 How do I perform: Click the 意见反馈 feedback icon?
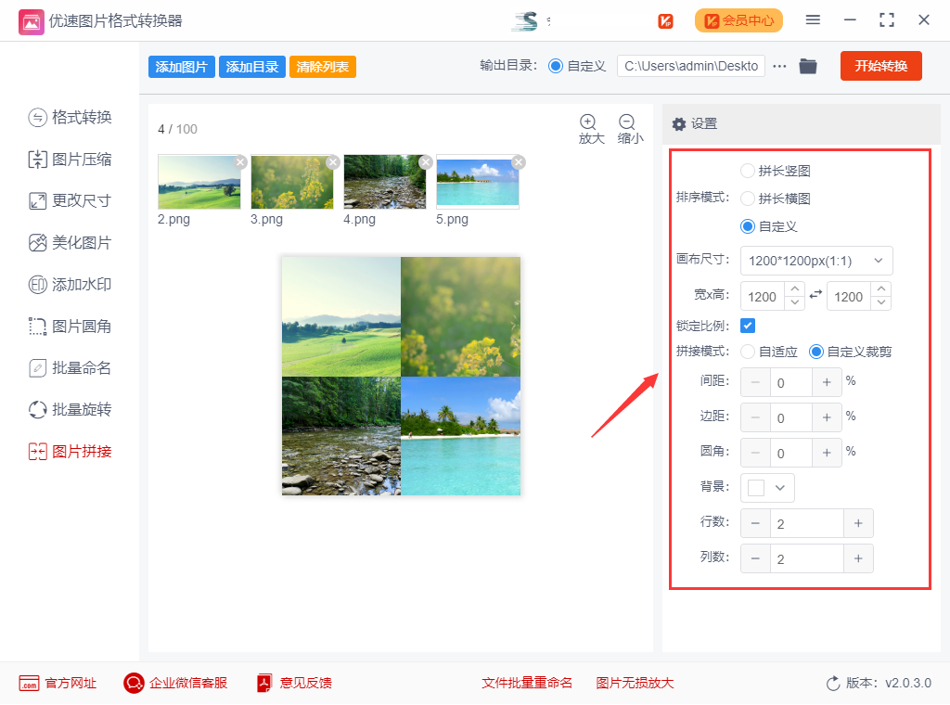(264, 683)
